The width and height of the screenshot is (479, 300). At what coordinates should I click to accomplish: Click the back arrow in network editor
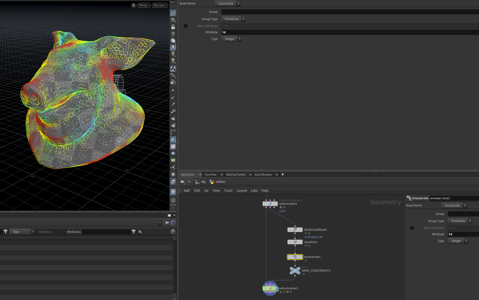click(182, 182)
